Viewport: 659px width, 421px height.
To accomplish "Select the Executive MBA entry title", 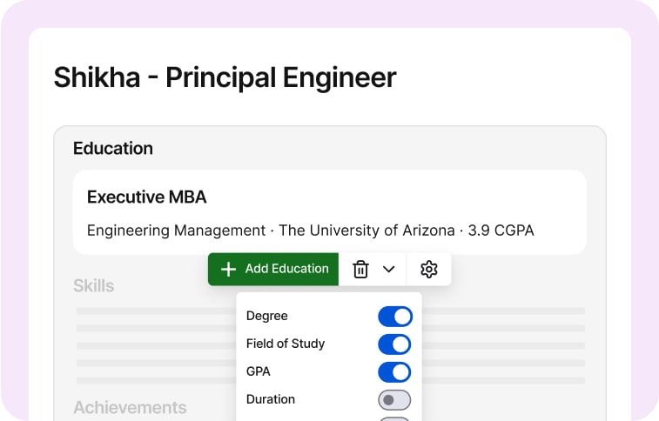I will tap(147, 197).
